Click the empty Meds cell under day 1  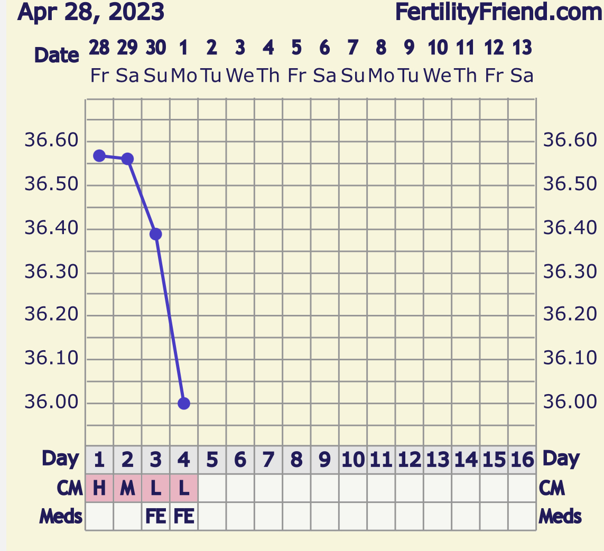coord(99,516)
